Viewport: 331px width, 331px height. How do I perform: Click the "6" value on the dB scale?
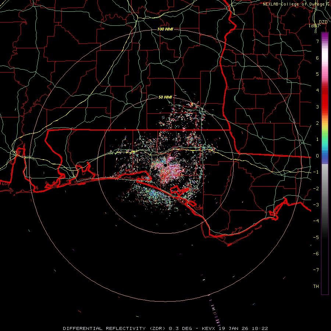[317, 58]
